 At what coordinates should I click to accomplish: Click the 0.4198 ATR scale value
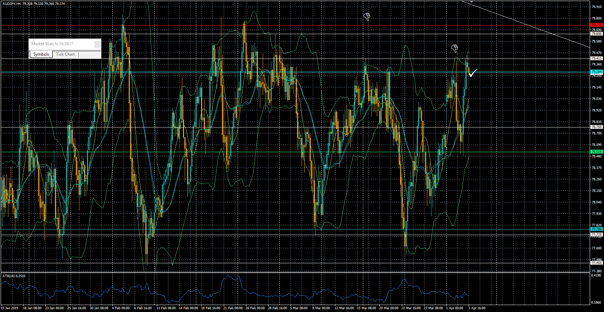pos(596,275)
